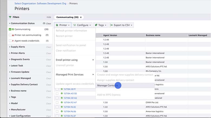The width and height of the screenshot is (211, 118).
Task: Click the Configure sliders icon
Action: click(75, 25)
